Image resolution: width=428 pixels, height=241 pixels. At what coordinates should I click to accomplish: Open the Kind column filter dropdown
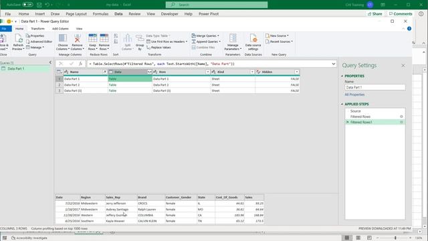[x=252, y=72]
